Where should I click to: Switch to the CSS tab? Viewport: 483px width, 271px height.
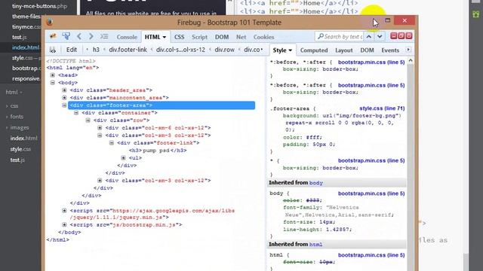179,37
